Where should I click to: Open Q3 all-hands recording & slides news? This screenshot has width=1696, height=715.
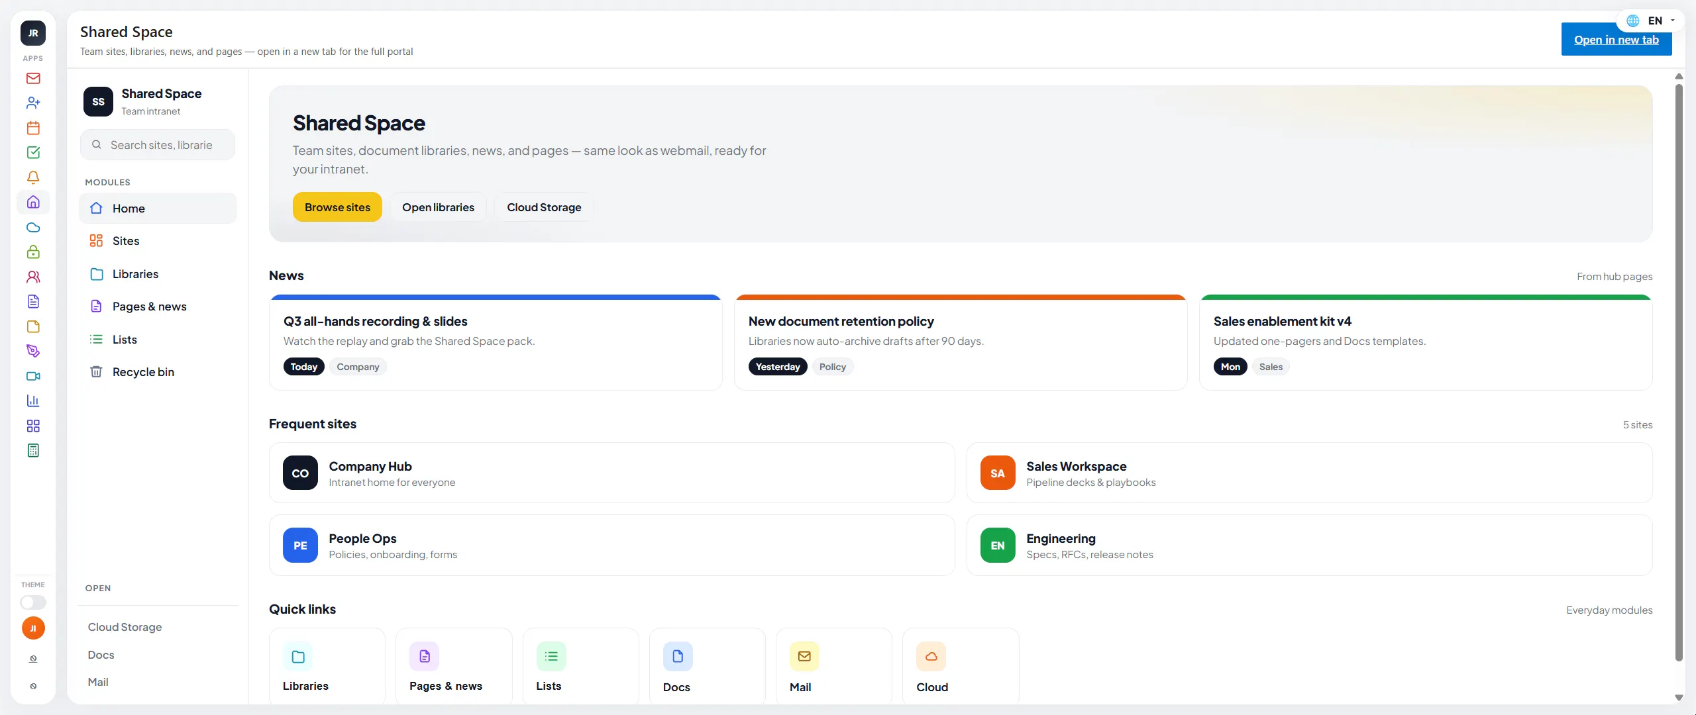pos(496,343)
